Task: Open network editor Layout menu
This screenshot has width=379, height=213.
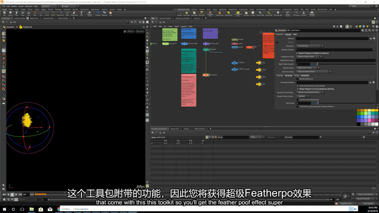Action: click(x=184, y=26)
